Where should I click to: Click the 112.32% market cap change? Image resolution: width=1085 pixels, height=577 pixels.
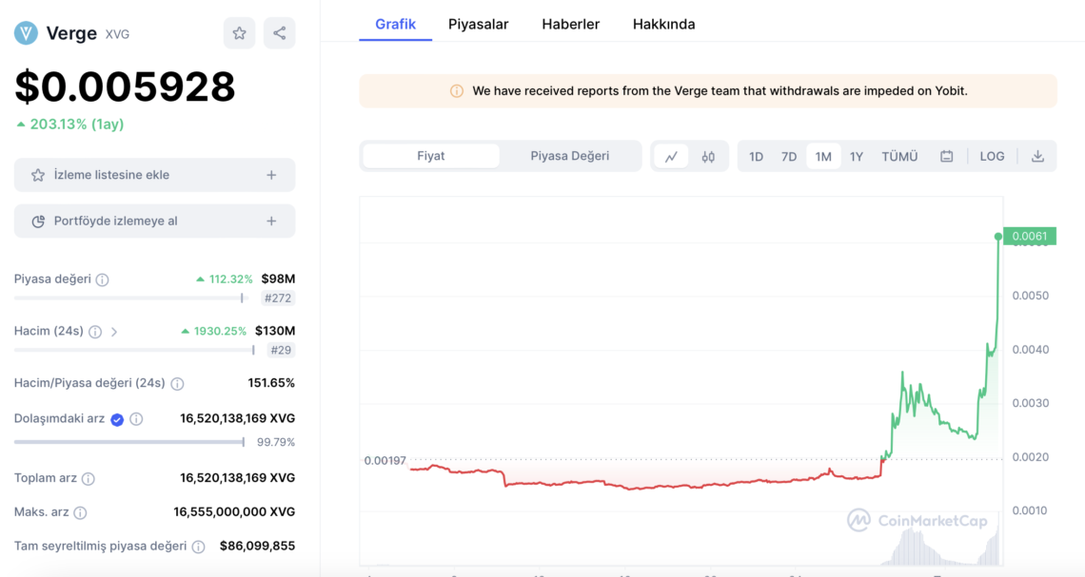[x=225, y=279]
